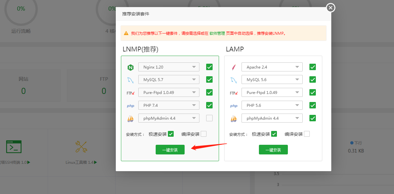Uncheck LAMP phpMyAdmin 4.4 checkbox
The width and height of the screenshot is (394, 194).
point(313,118)
